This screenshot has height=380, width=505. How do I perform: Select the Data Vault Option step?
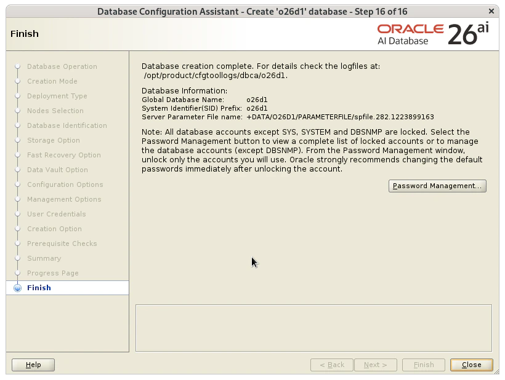point(57,170)
